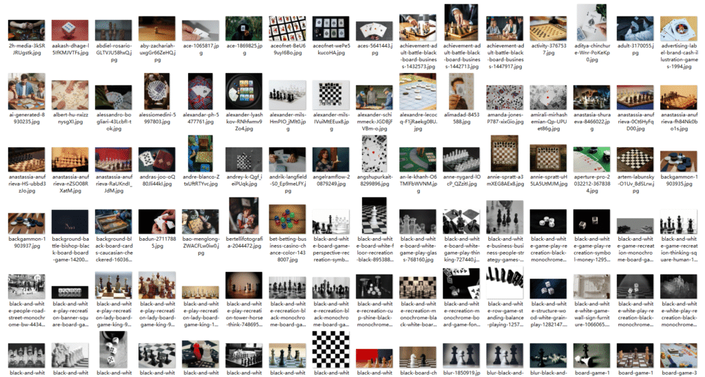
Task: Click the artem-labunsky-O1Uv_8dSLrw.jpg file name
Action: click(x=635, y=183)
